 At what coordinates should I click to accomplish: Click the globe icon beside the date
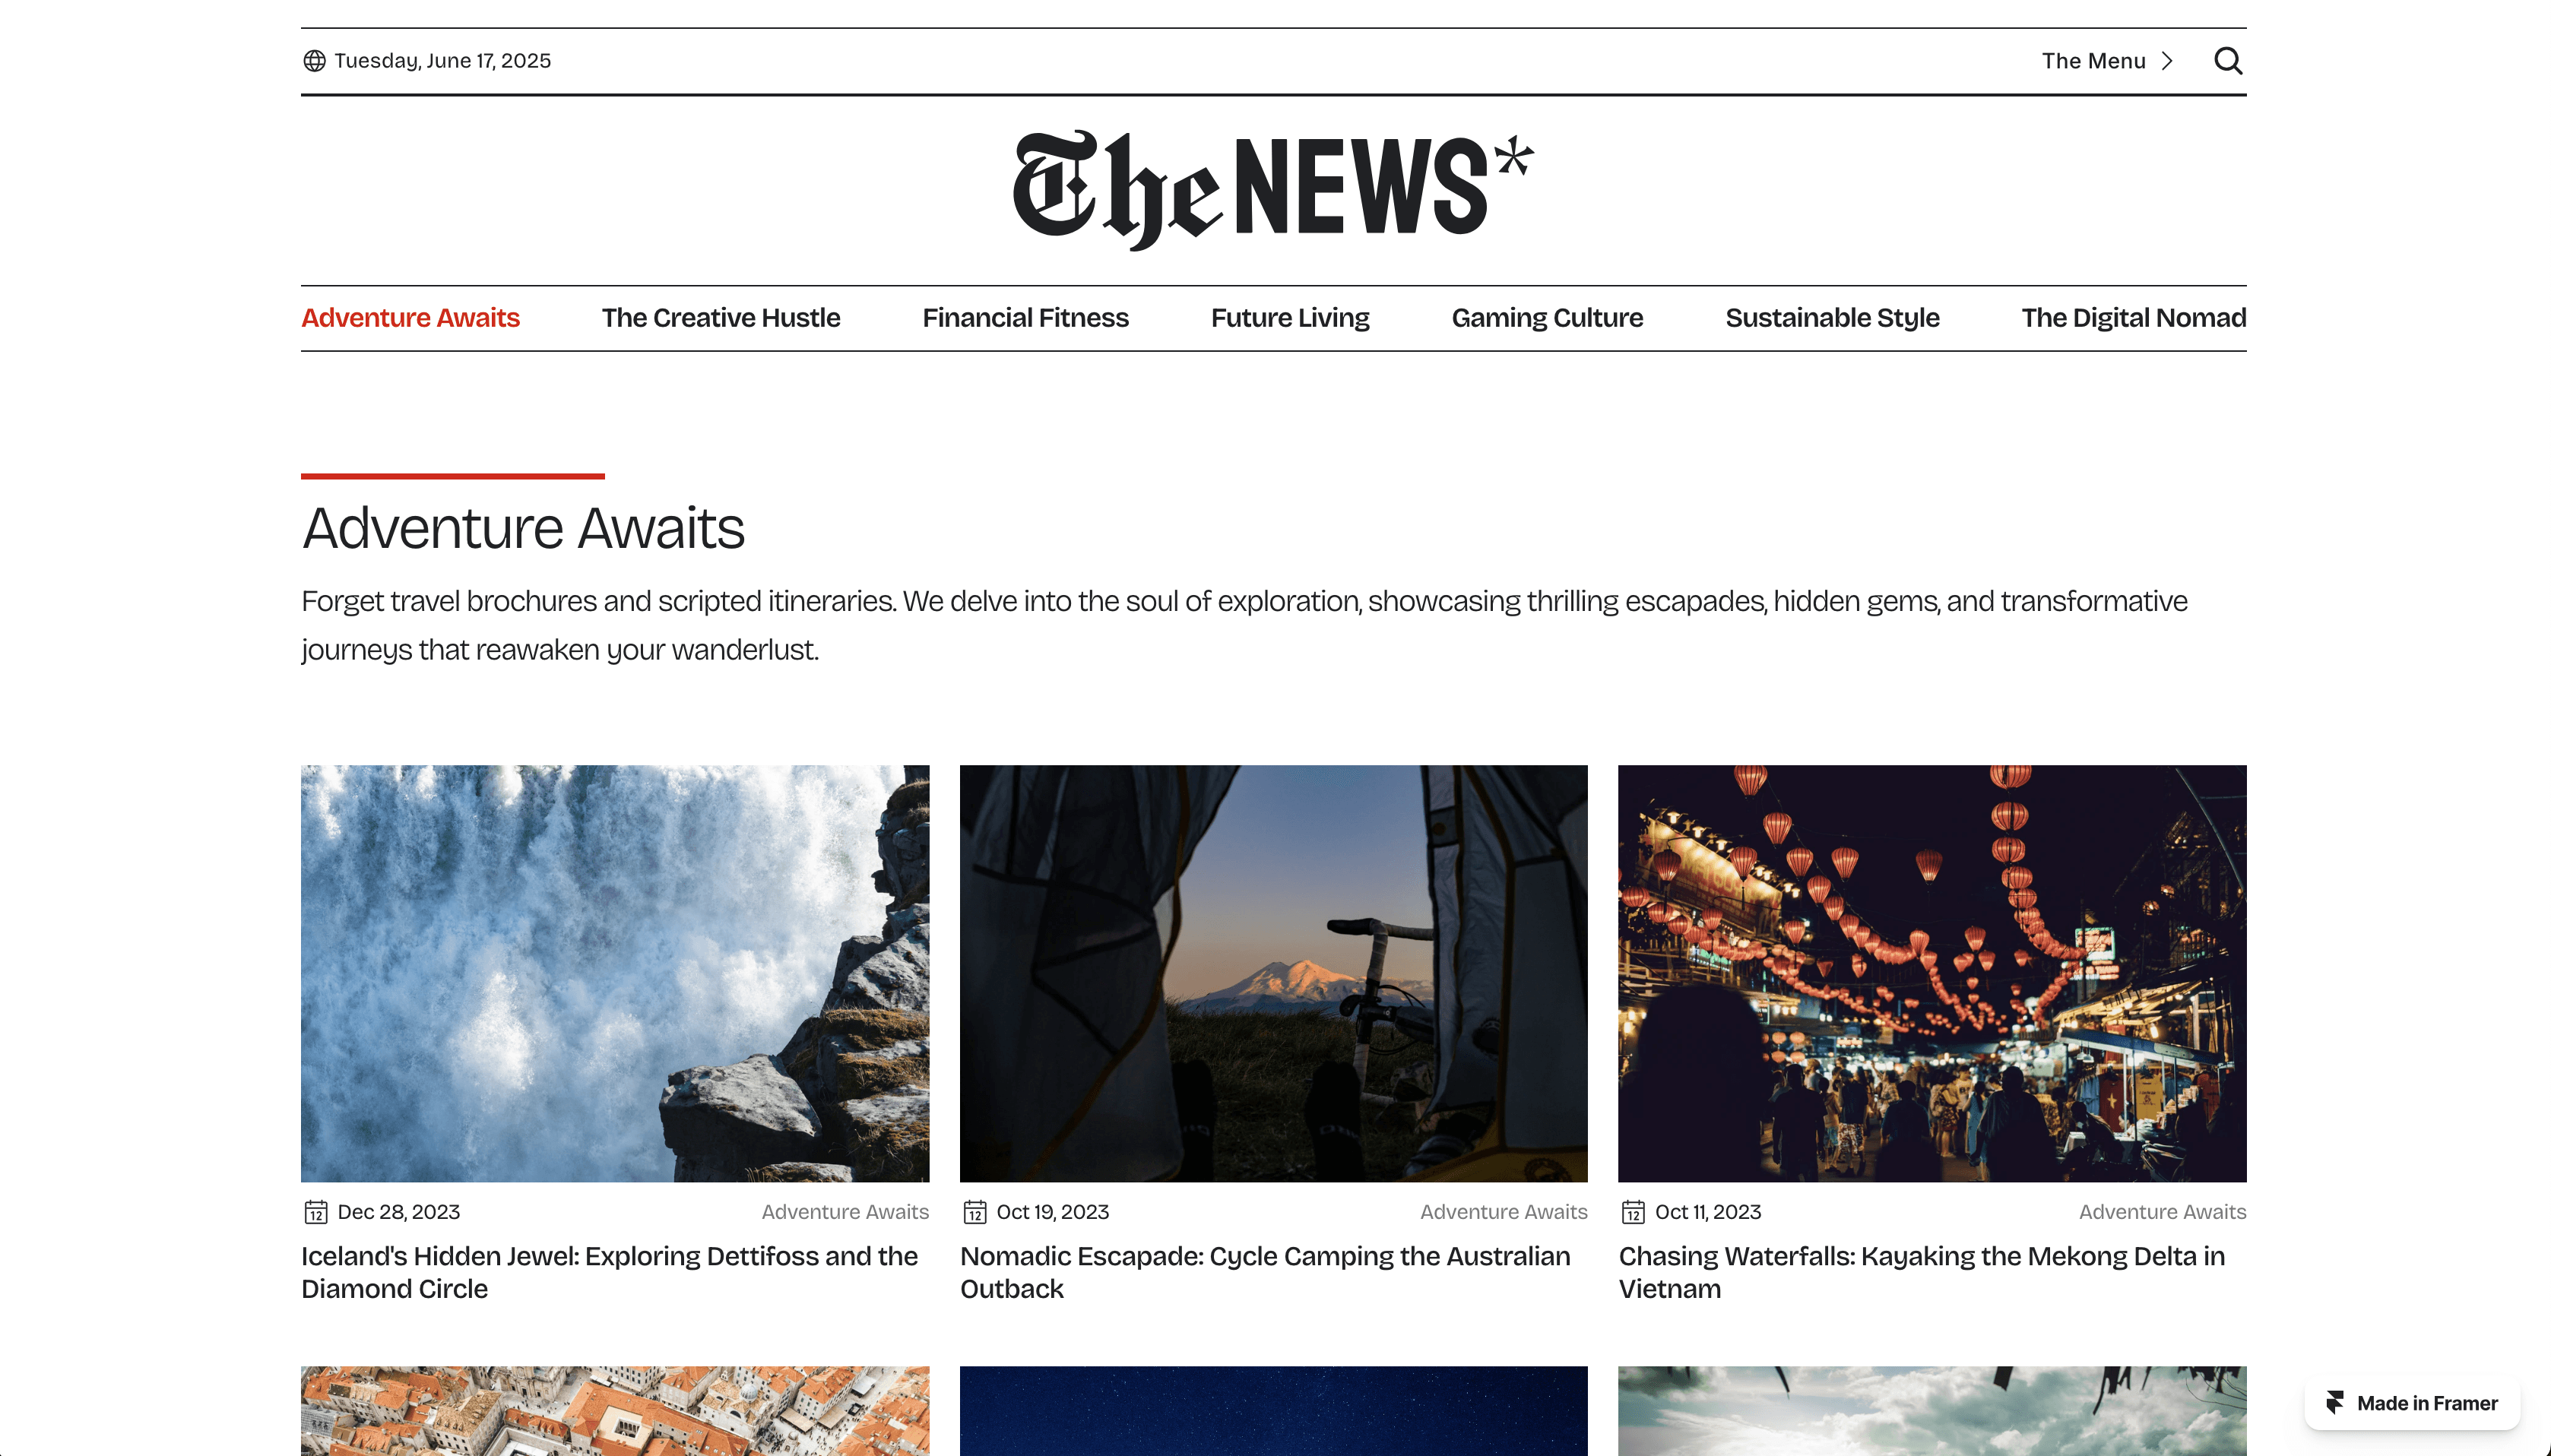tap(314, 61)
